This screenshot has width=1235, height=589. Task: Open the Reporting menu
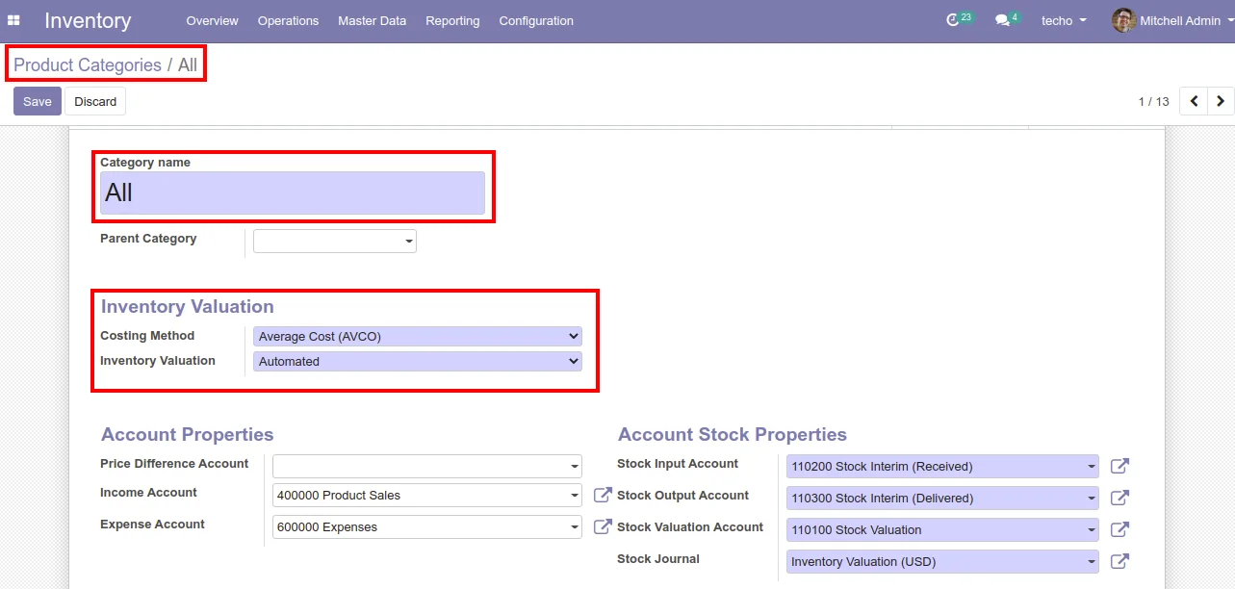point(452,20)
